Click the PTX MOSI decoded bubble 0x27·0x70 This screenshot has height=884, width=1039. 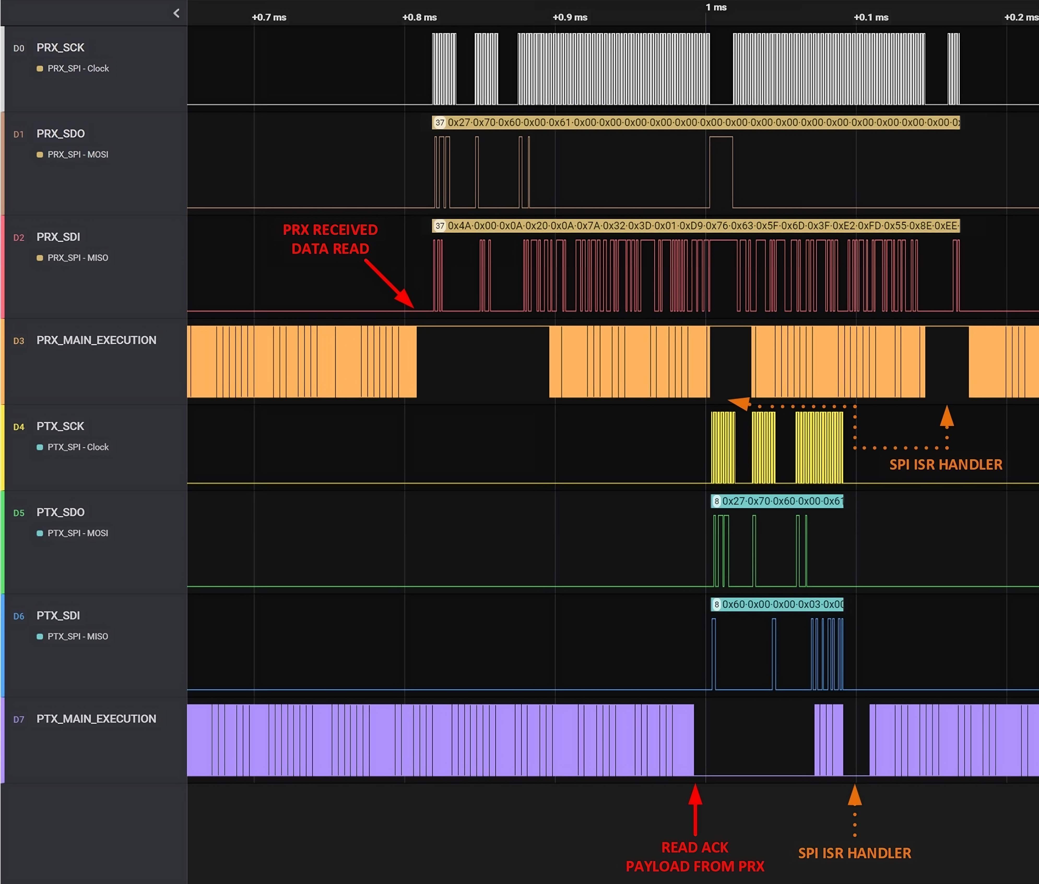pos(777,502)
